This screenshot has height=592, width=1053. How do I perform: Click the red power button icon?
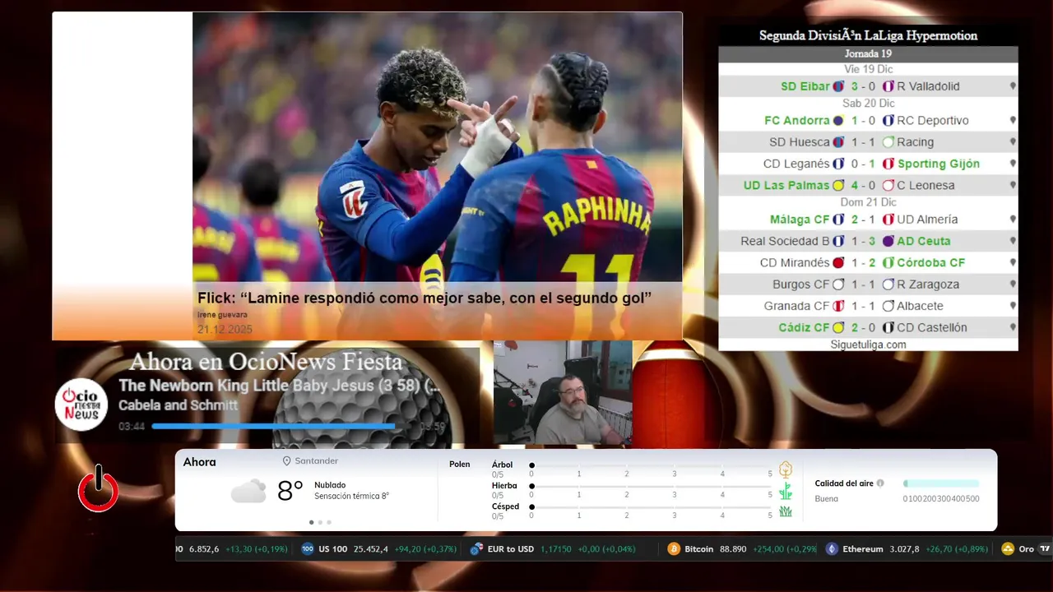[98, 489]
